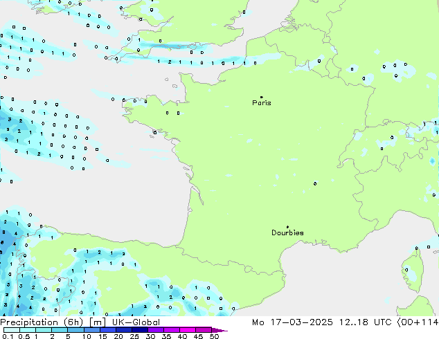The height and width of the screenshot is (339, 439).
Task: Pick the 45–50 legend color swatch
Action: point(204,330)
